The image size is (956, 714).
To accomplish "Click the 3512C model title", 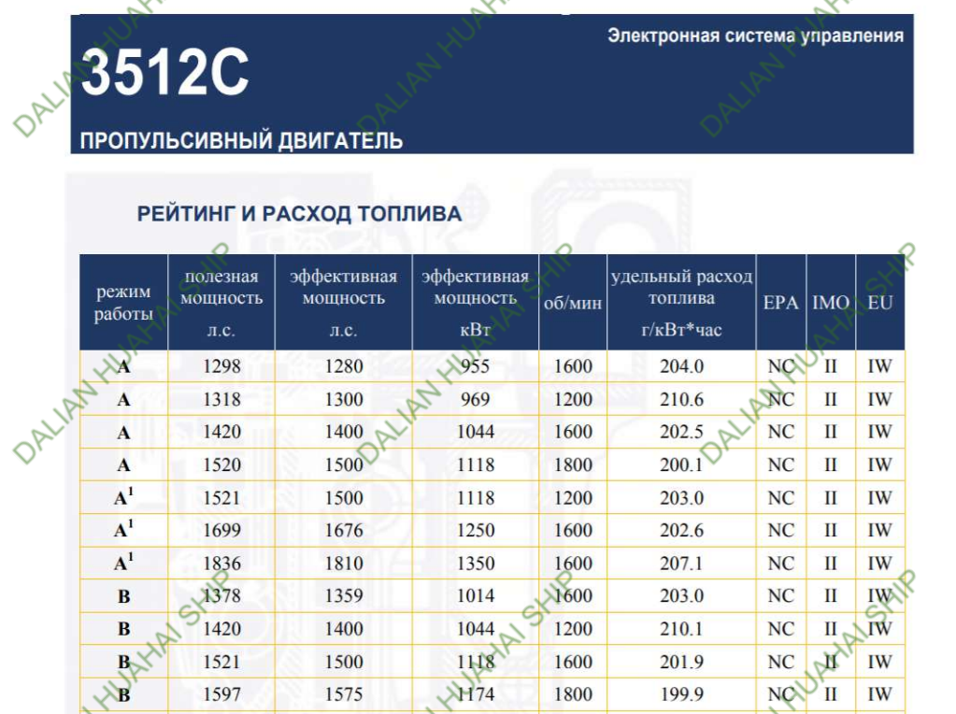I will [x=164, y=74].
